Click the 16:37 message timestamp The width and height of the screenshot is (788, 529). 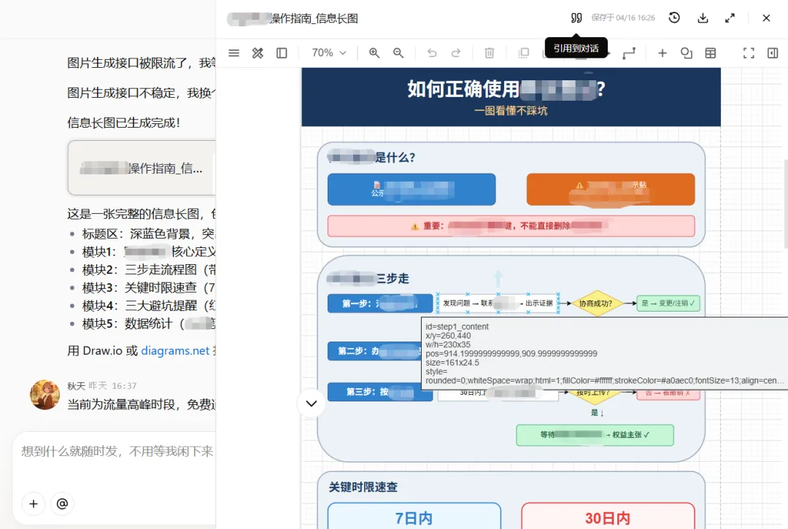124,386
